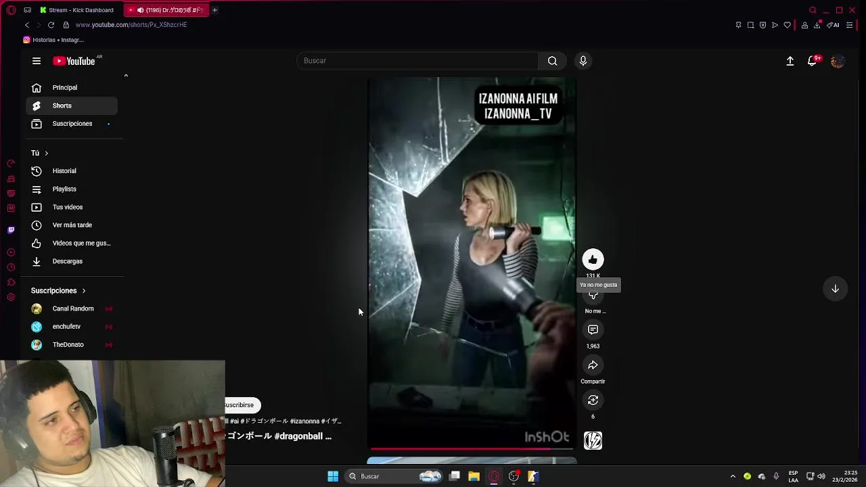Screen dimensions: 866x487
Task: Open Twitch in the Opera sidebar
Action: pyautogui.click(x=11, y=230)
